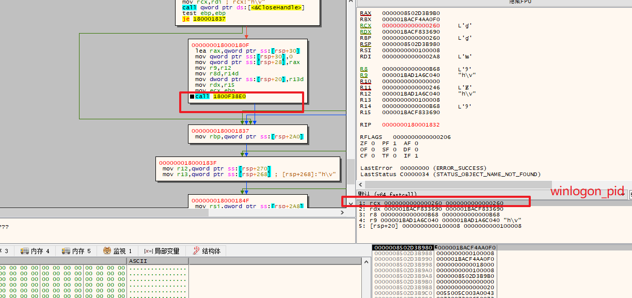Open the 结构体 struct tab
Image resolution: width=632 pixels, height=298 pixels.
(x=206, y=251)
